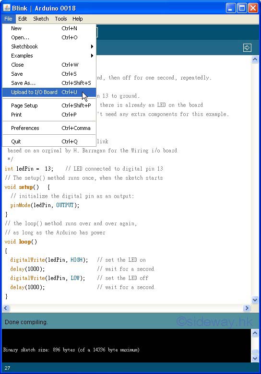Image resolution: width=261 pixels, height=374 pixels.
Task: Choose Quit in the File menu
Action: (49, 141)
